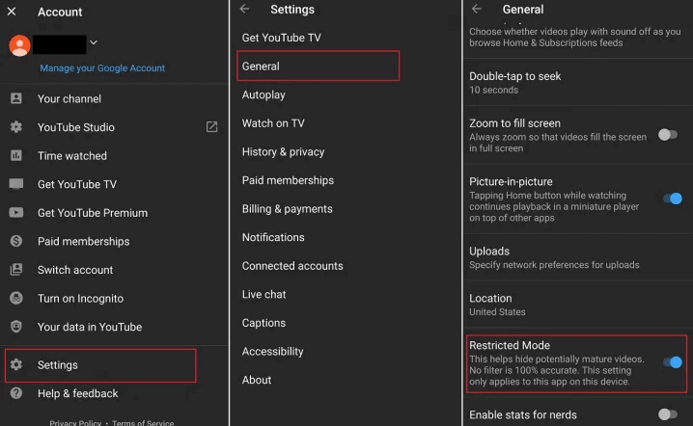Click the Your channel person icon
This screenshot has height=426, width=693.
coord(16,99)
